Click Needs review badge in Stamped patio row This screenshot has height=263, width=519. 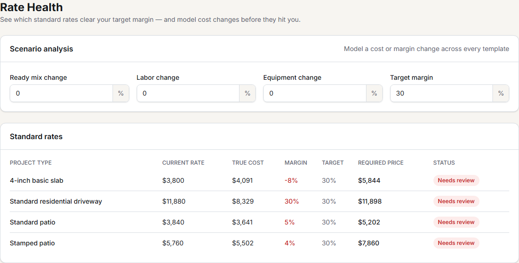pyautogui.click(x=456, y=243)
